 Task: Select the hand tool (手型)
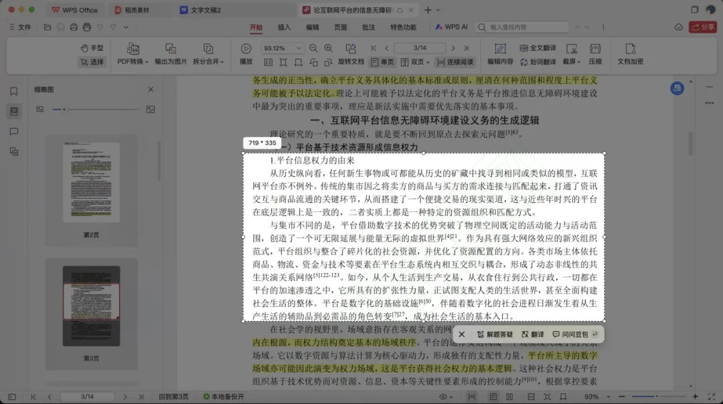(92, 48)
